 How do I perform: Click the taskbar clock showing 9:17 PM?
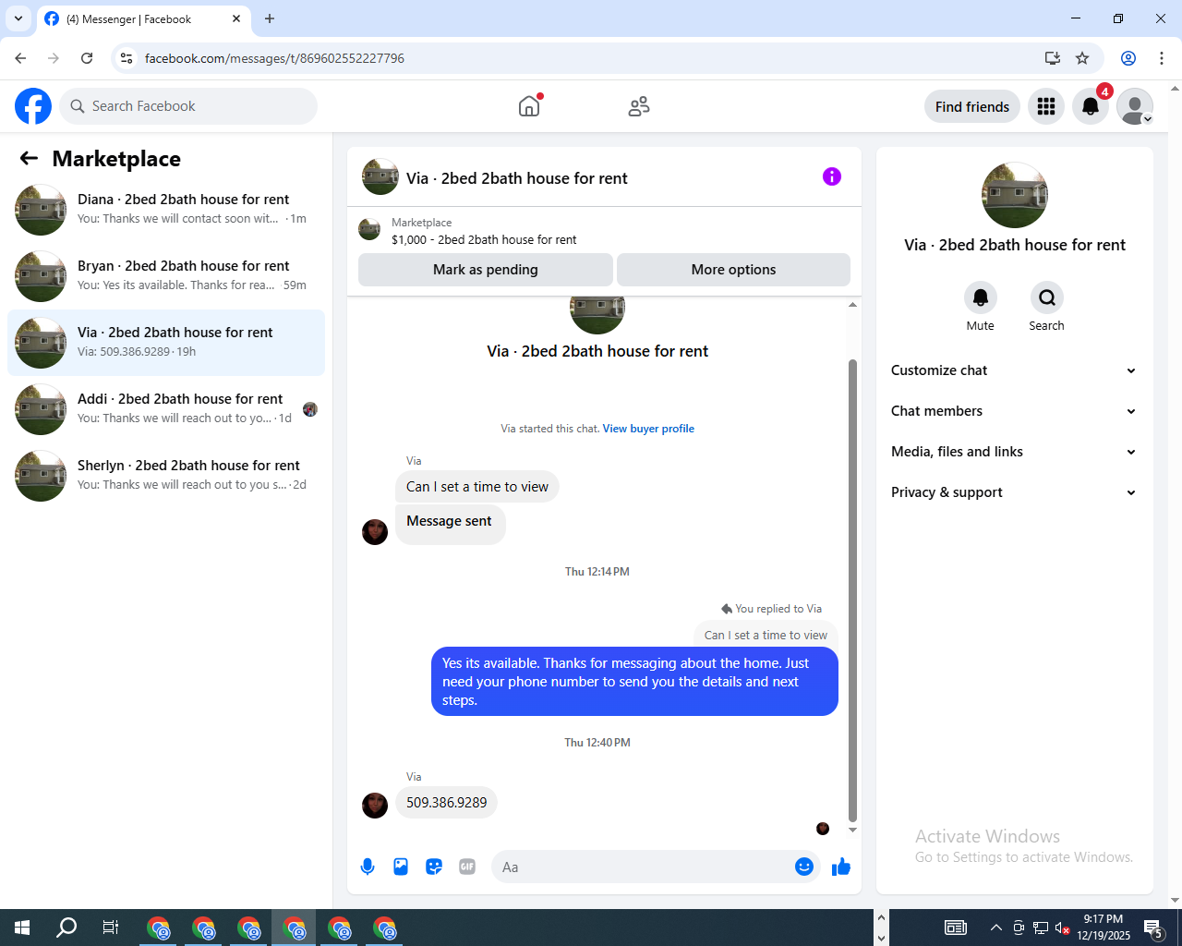pyautogui.click(x=1104, y=928)
